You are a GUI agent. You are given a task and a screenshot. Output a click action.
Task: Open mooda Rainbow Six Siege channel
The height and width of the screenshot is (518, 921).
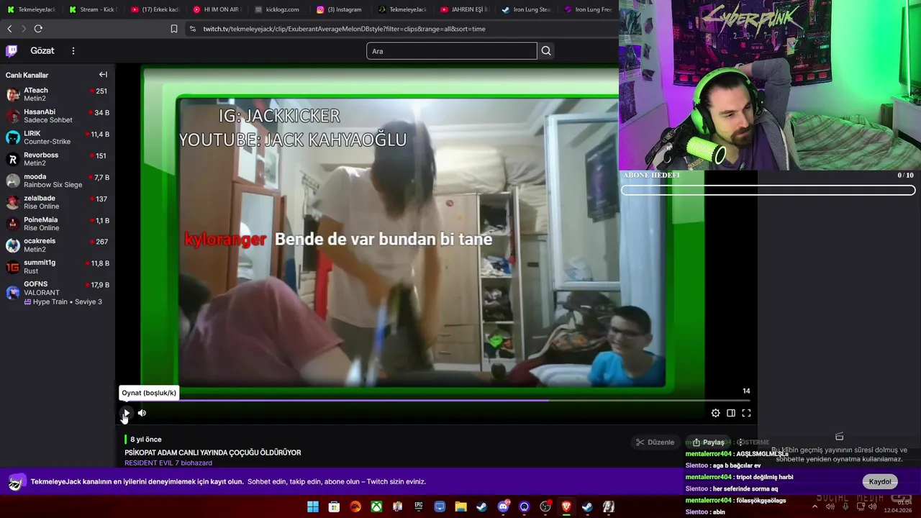pyautogui.click(x=58, y=181)
